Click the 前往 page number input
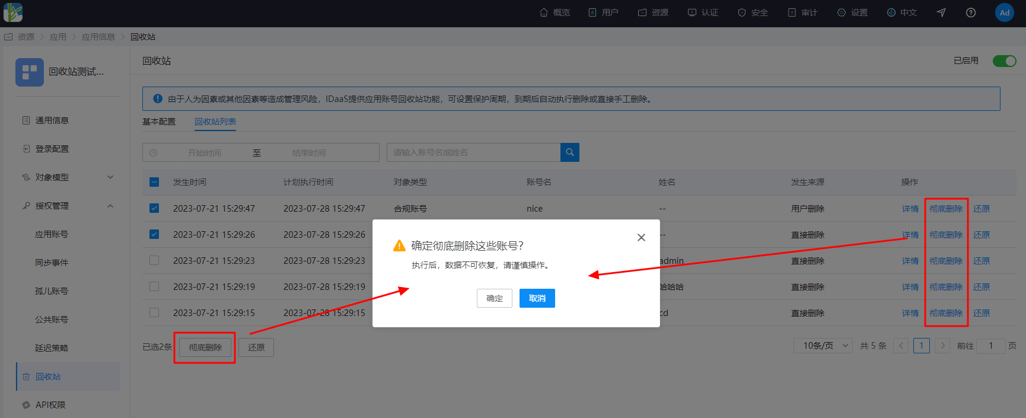 [x=990, y=346]
